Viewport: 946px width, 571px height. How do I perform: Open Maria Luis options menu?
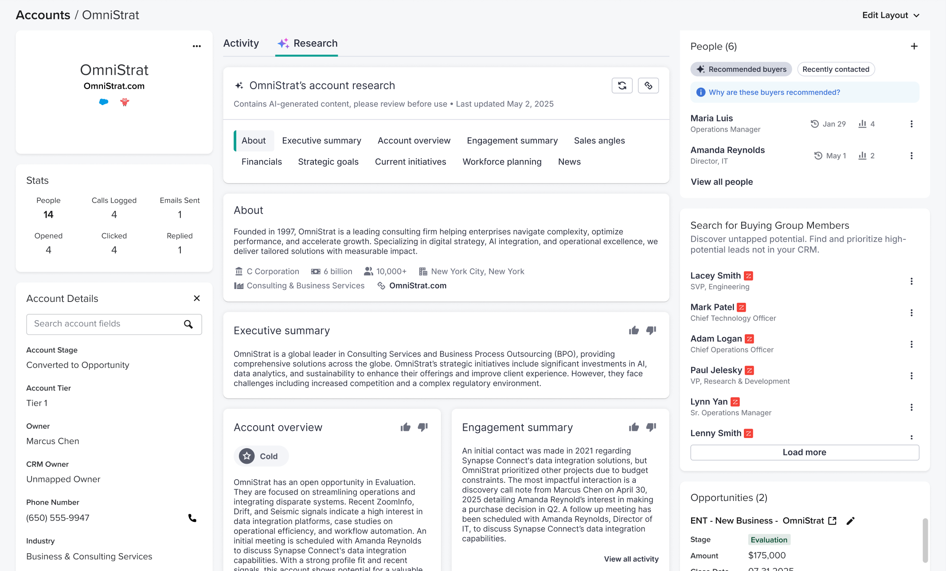point(911,124)
